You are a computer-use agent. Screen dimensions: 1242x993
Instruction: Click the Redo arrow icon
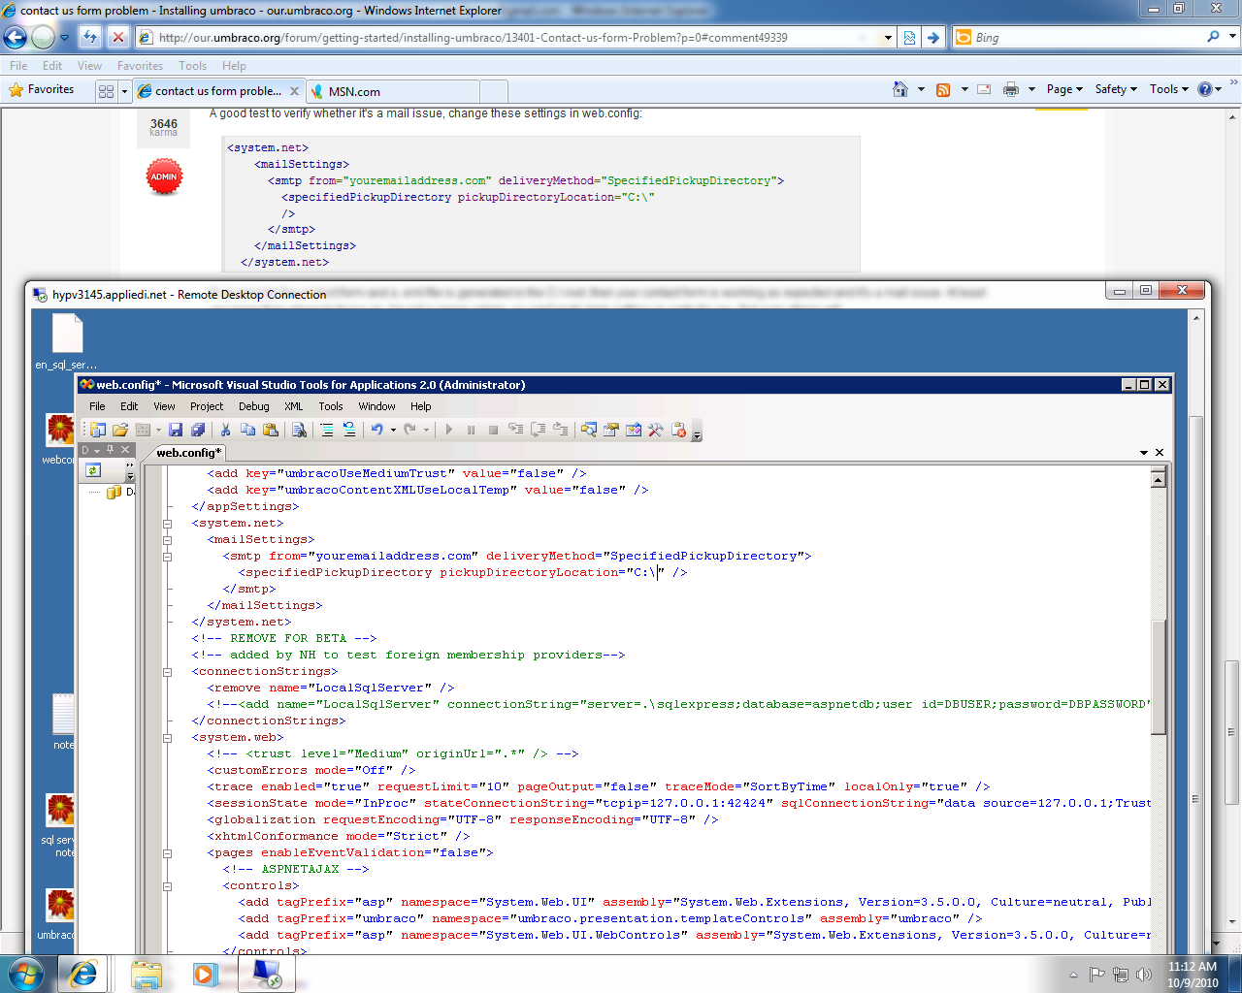point(409,430)
